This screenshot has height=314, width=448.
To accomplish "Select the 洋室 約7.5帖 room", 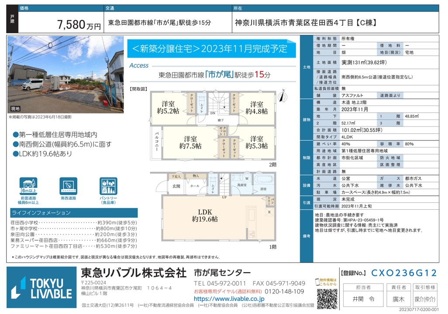I will [190, 142].
